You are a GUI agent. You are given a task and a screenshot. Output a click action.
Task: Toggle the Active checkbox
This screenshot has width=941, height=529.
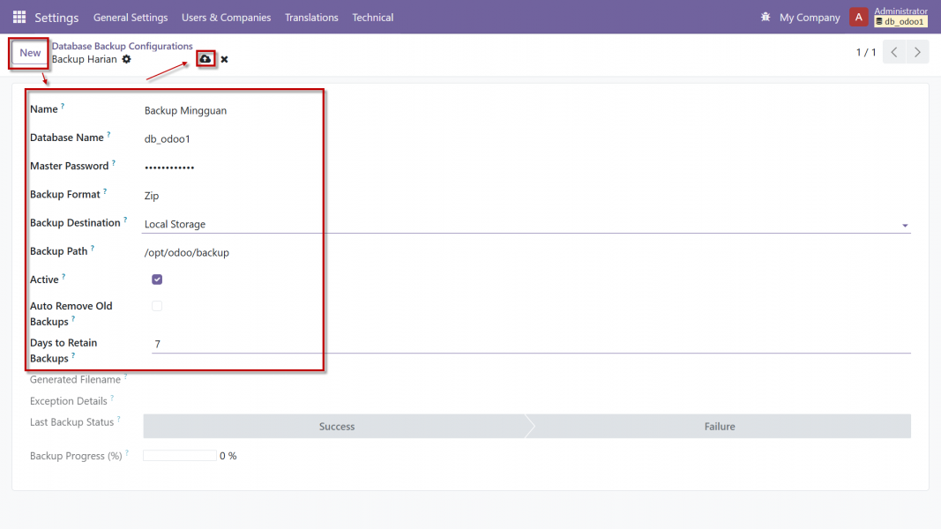[157, 279]
